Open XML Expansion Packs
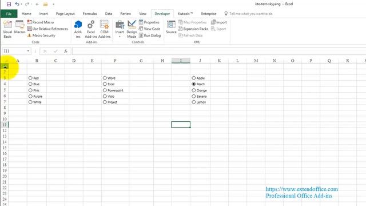 point(193,29)
